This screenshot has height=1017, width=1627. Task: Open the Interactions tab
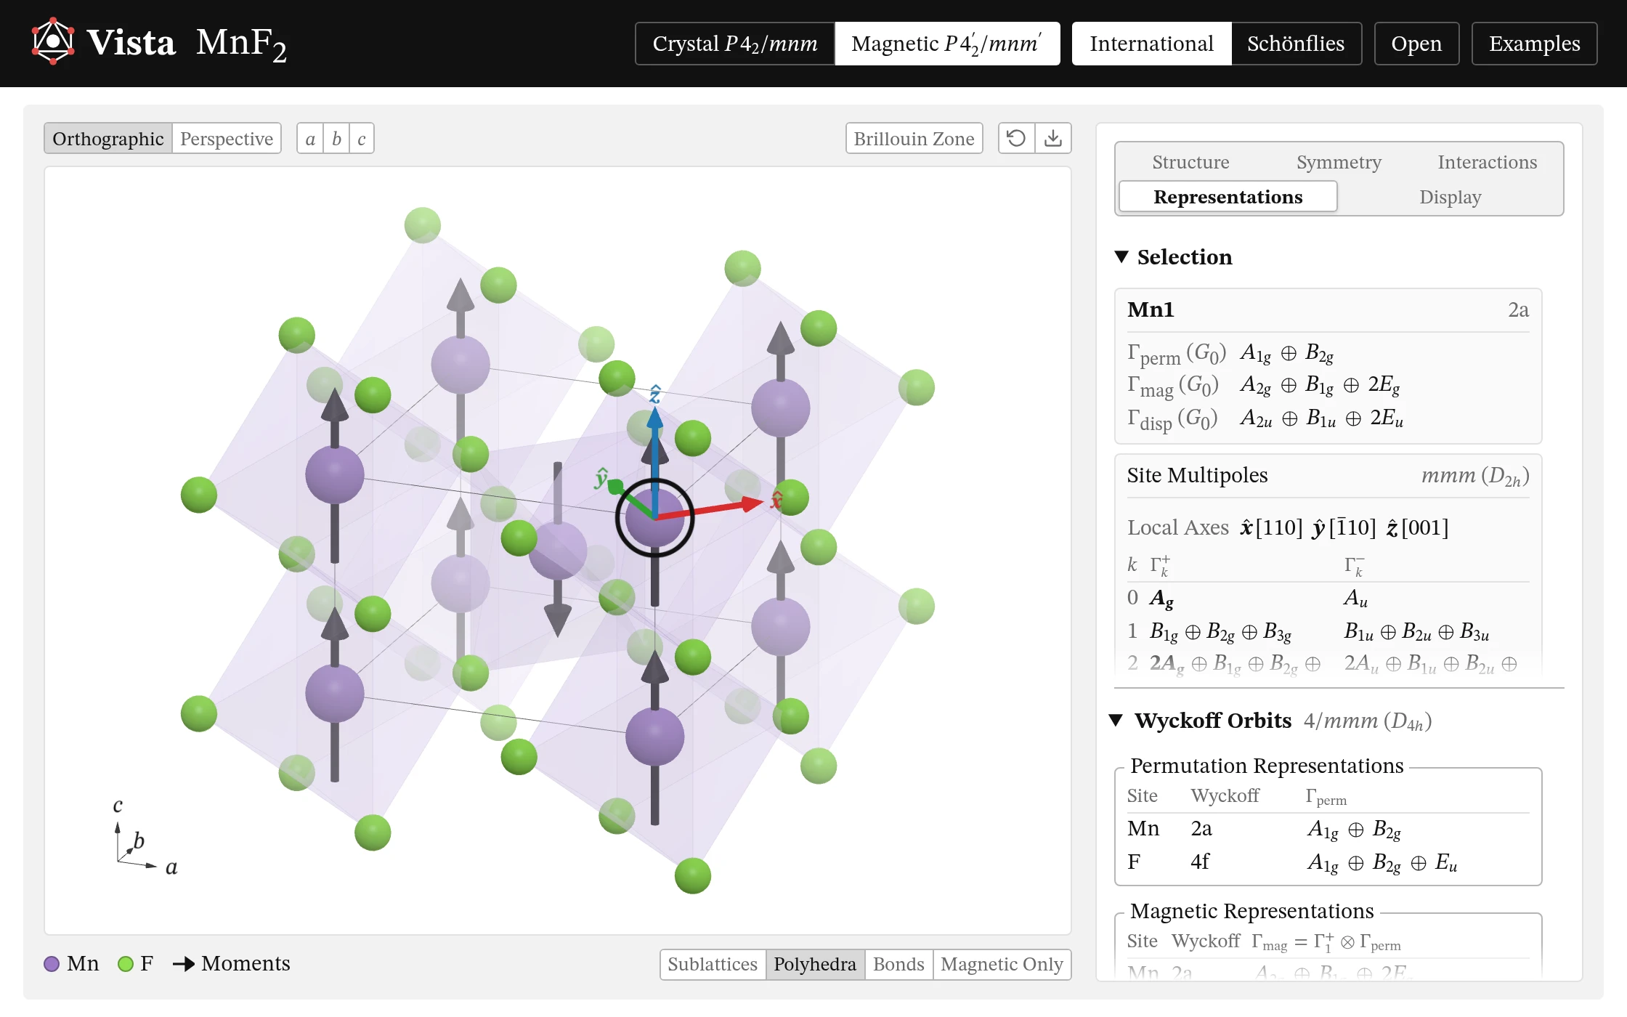(1487, 162)
